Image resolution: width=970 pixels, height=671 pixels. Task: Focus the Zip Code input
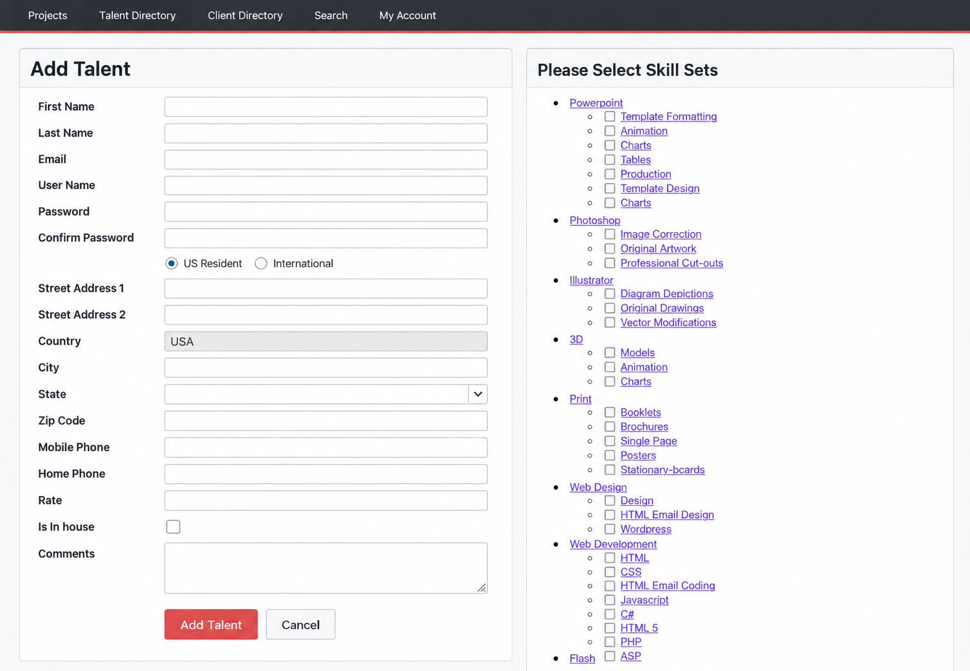click(326, 421)
